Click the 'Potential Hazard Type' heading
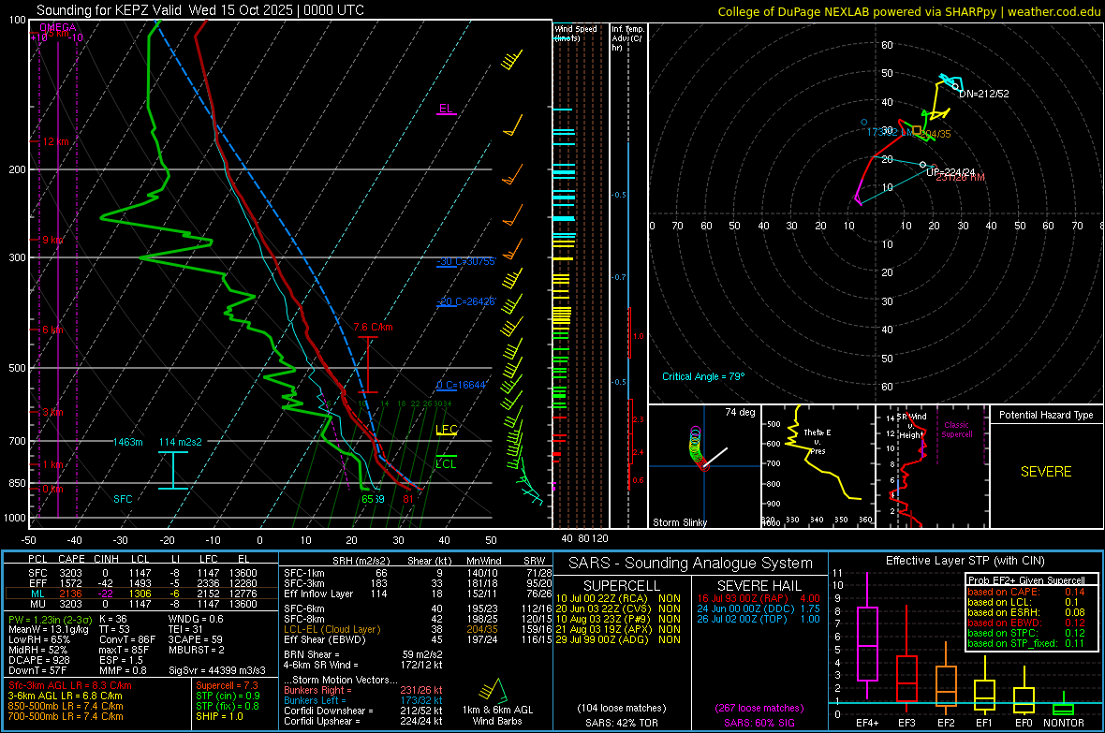 tap(1046, 415)
